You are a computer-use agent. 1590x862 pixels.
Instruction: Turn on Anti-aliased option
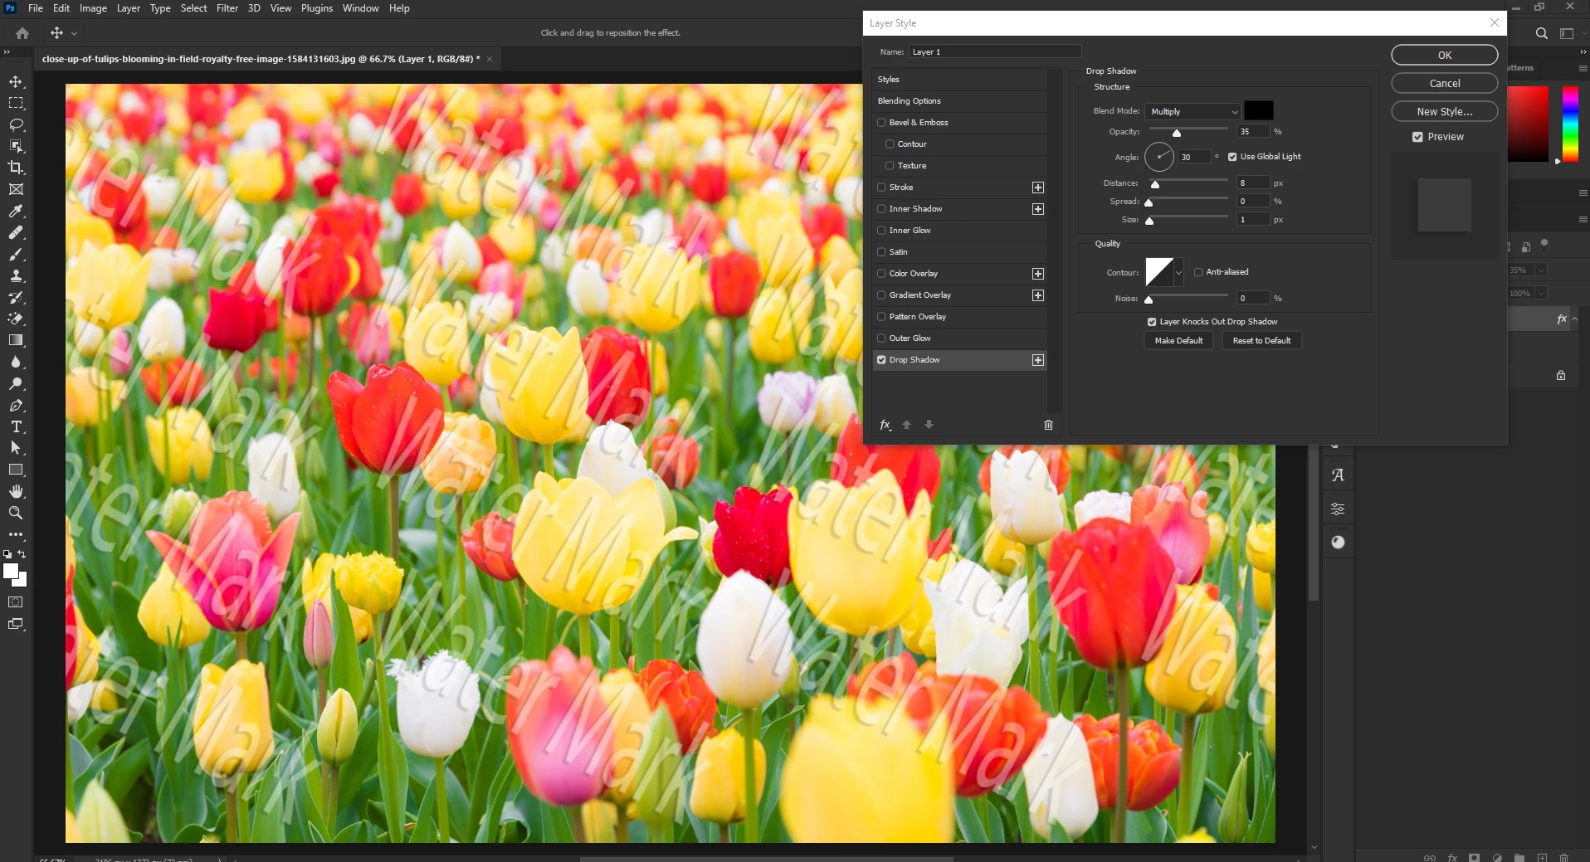coord(1198,272)
